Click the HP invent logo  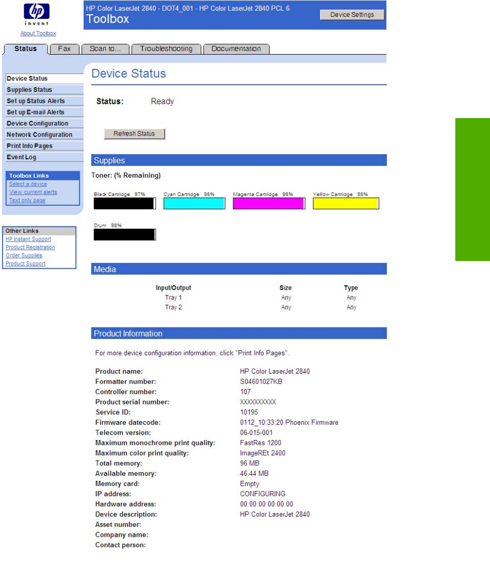[x=37, y=14]
